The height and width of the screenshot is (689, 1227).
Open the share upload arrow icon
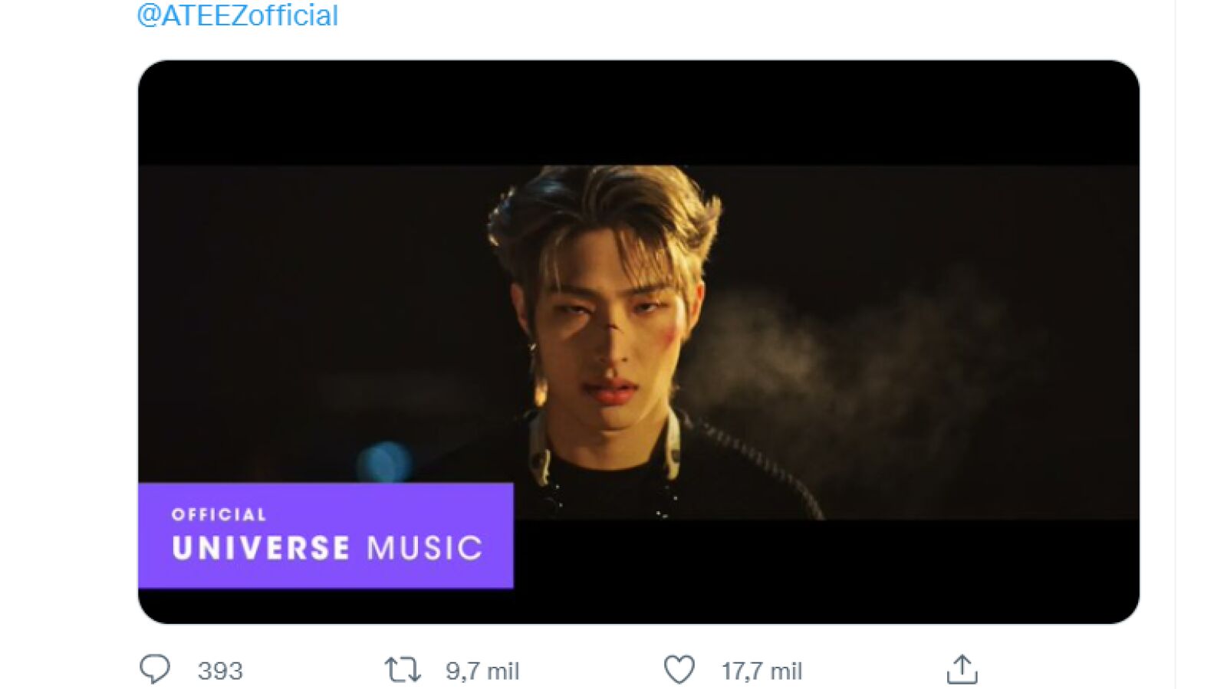point(962,670)
